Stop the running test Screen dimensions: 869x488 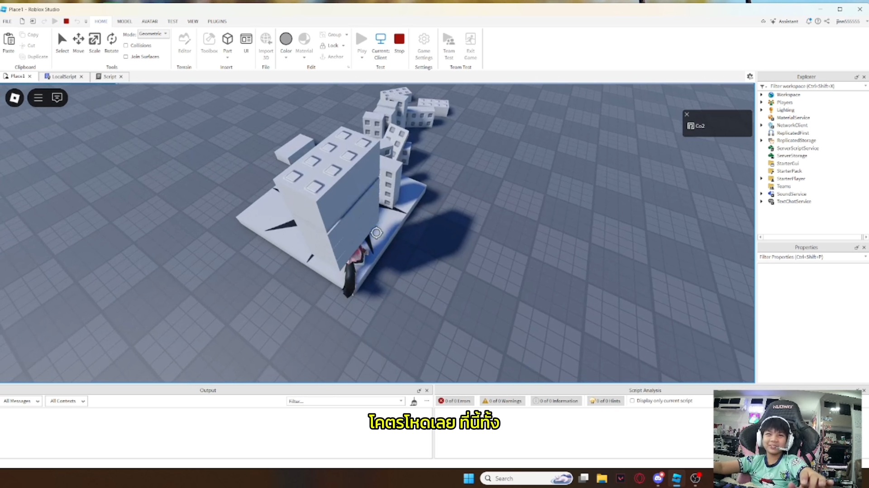point(399,43)
